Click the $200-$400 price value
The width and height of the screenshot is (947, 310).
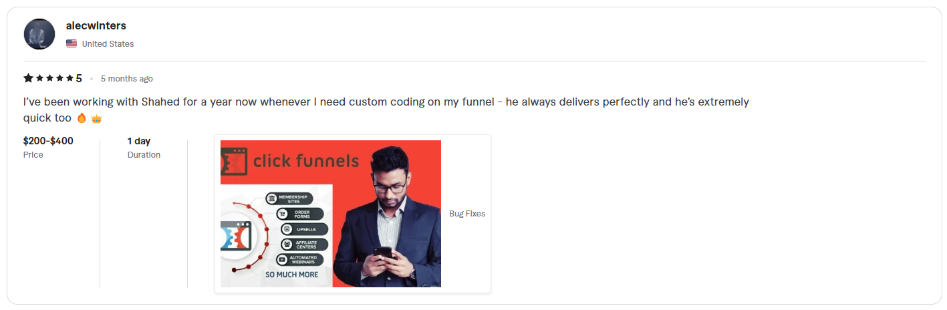[x=48, y=141]
